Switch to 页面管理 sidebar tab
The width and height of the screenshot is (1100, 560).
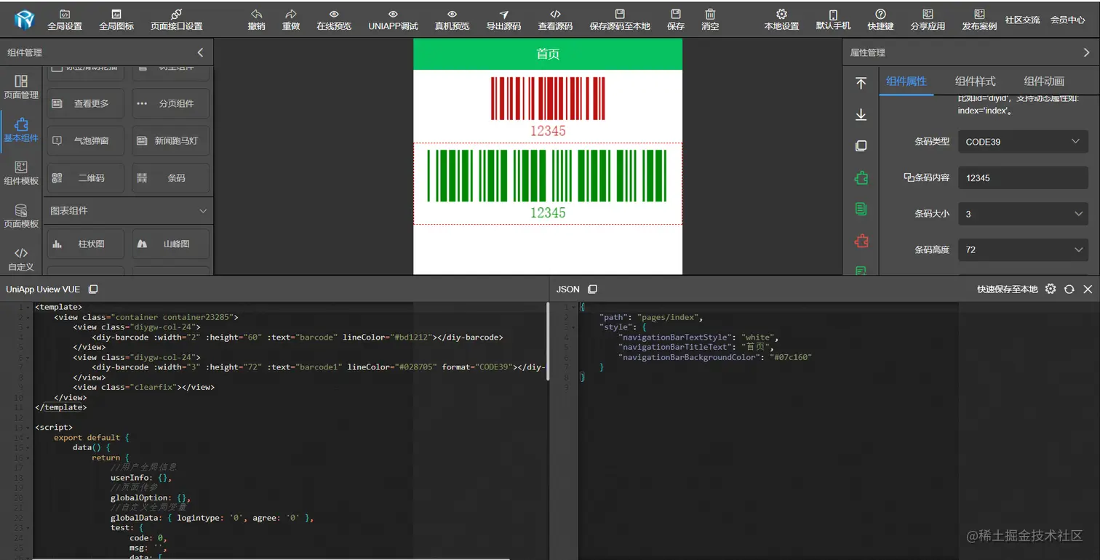(x=21, y=87)
